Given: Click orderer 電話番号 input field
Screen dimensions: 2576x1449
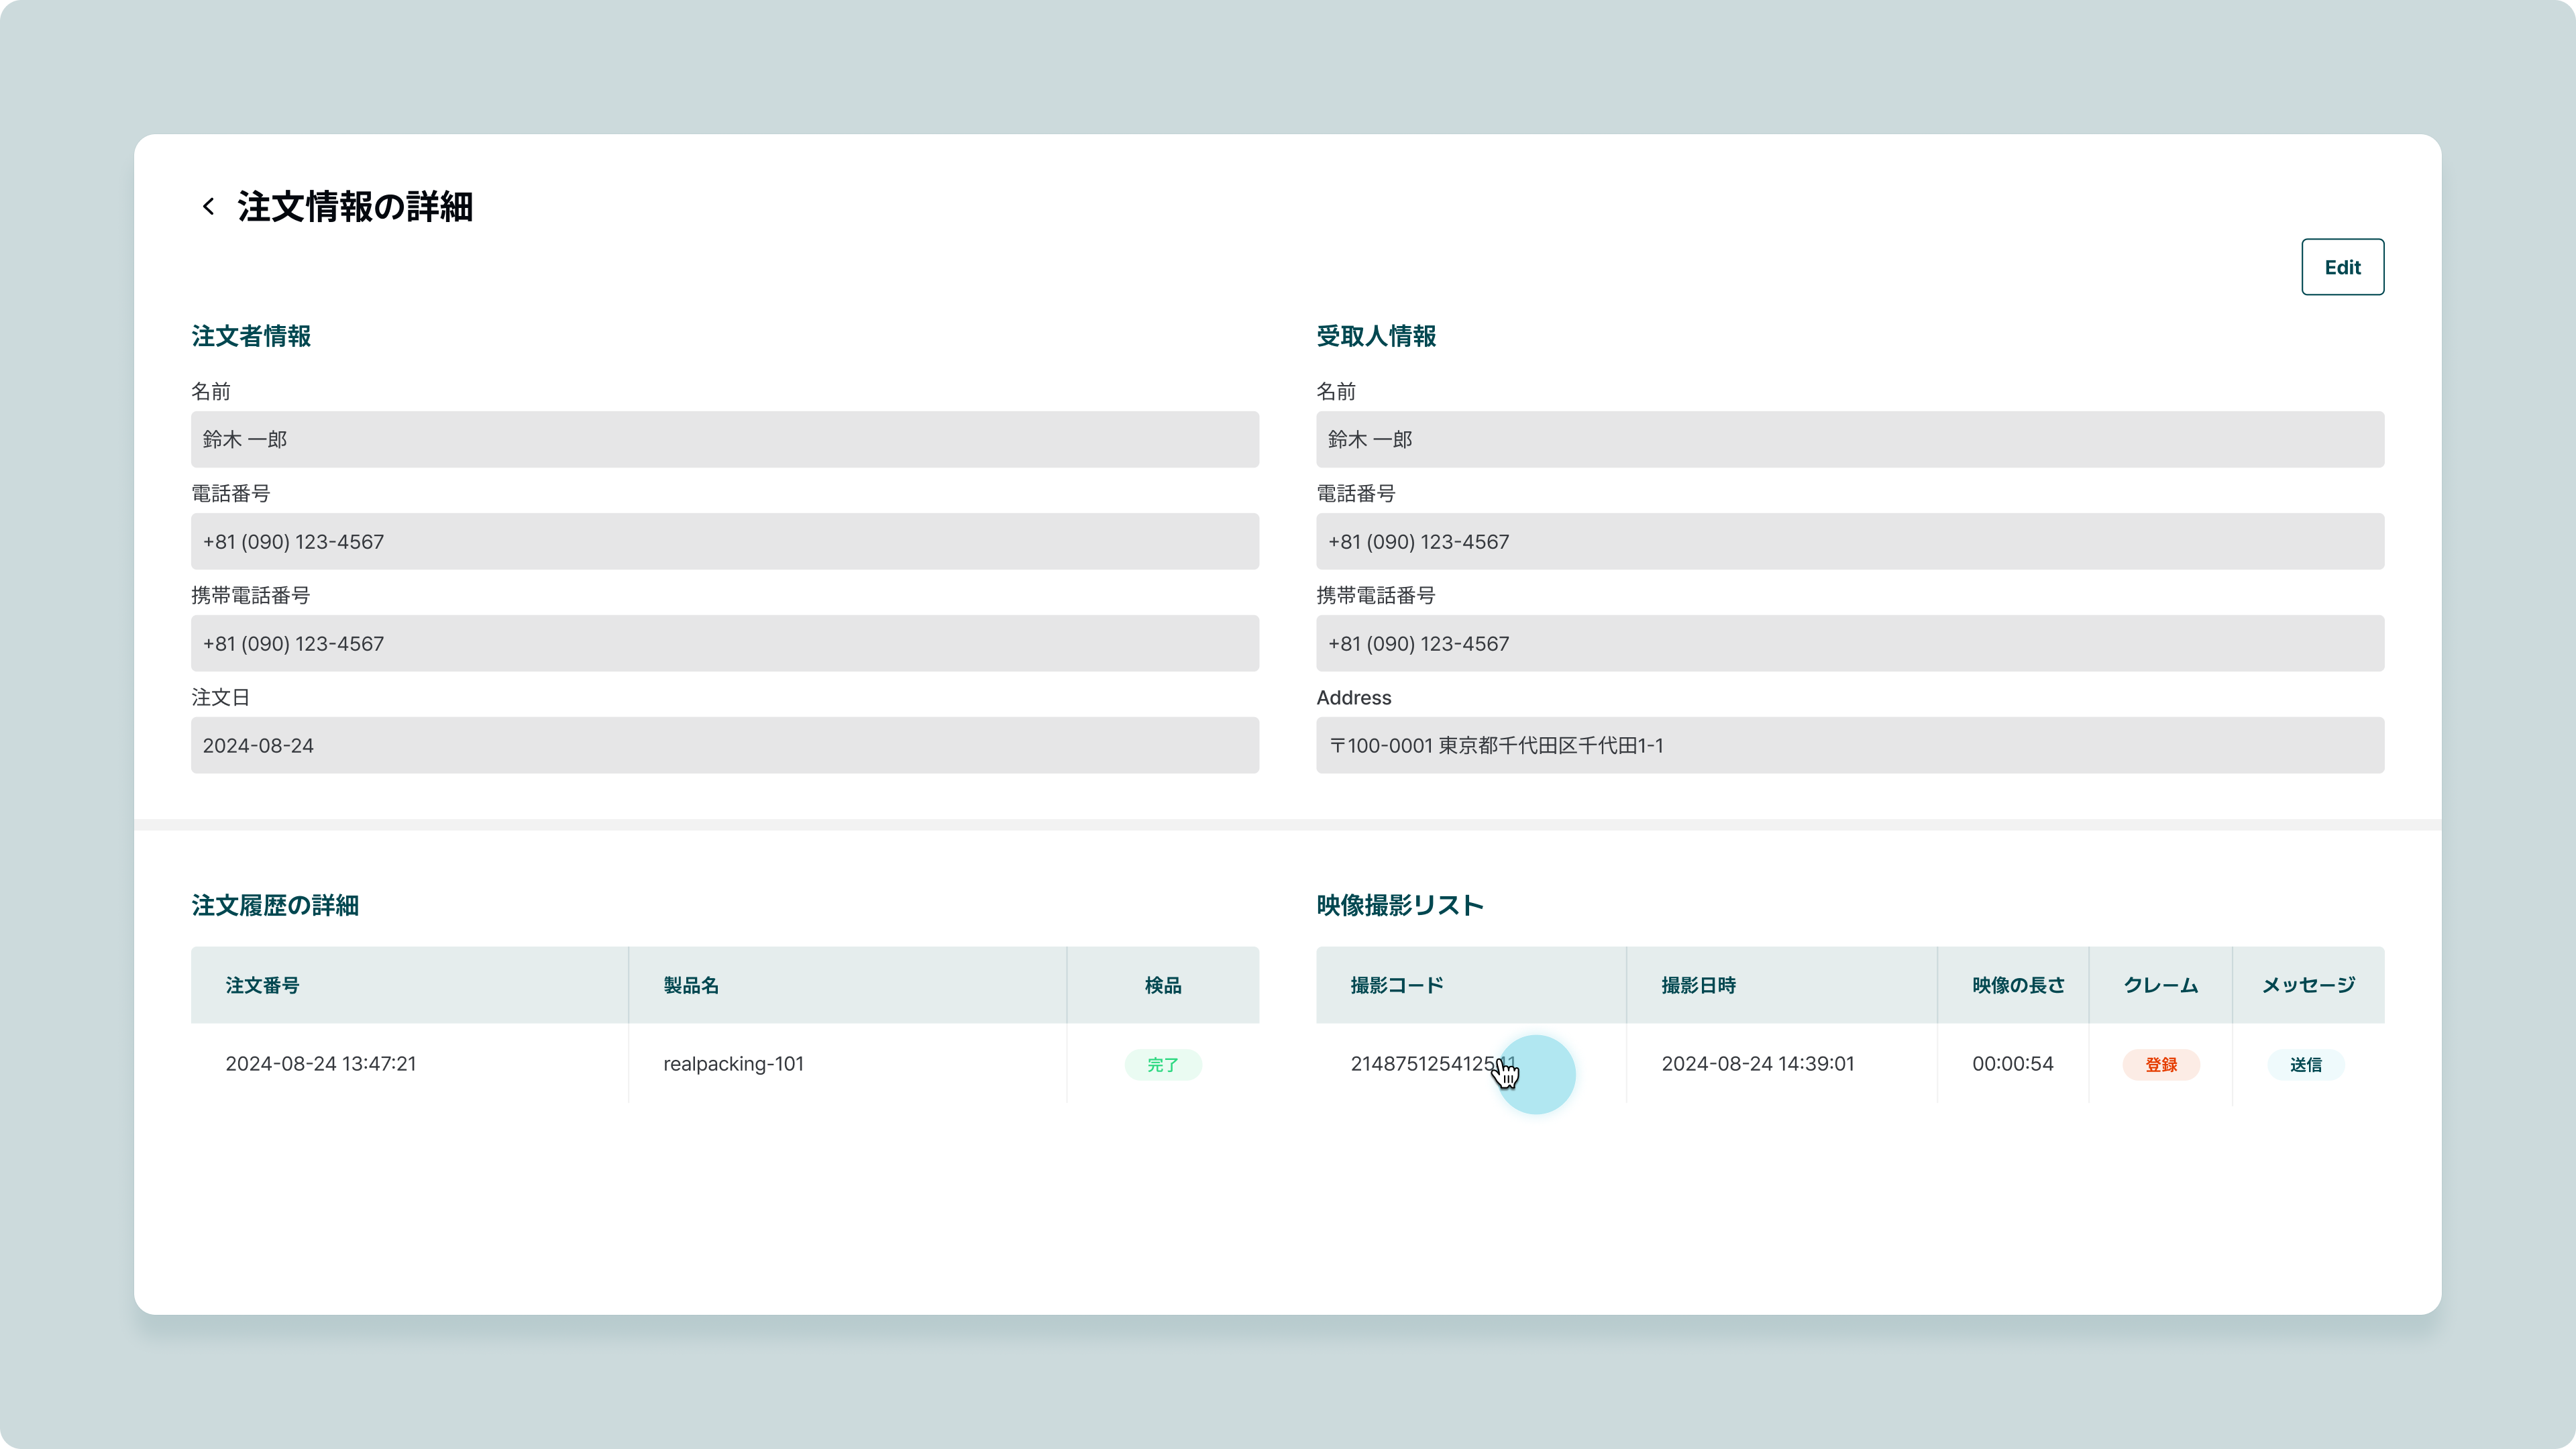Looking at the screenshot, I should (x=724, y=541).
